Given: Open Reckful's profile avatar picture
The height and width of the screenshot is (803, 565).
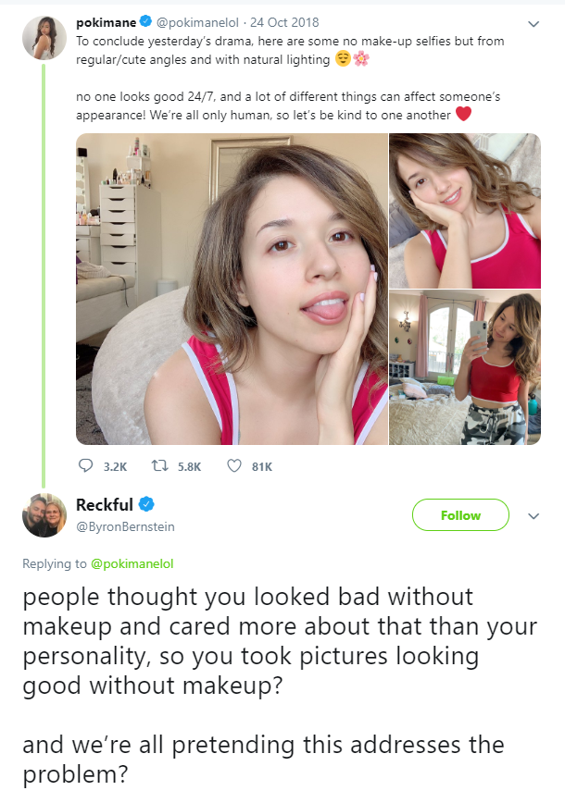Looking at the screenshot, I should [44, 515].
